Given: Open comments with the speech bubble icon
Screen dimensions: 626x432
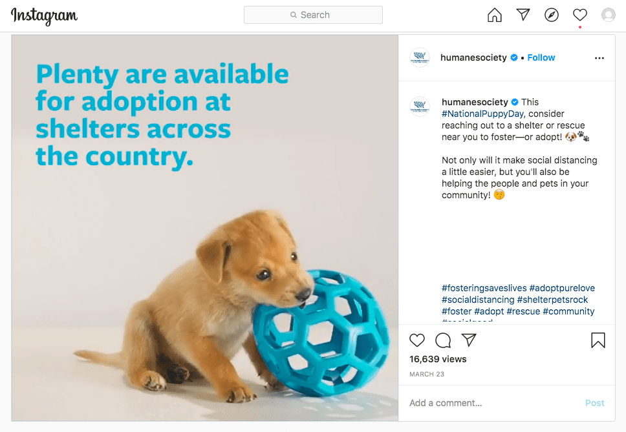Looking at the screenshot, I should click(443, 340).
